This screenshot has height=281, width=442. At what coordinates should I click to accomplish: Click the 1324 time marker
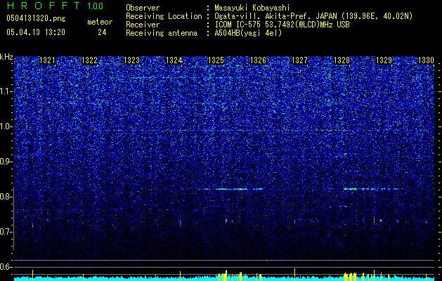(x=174, y=60)
